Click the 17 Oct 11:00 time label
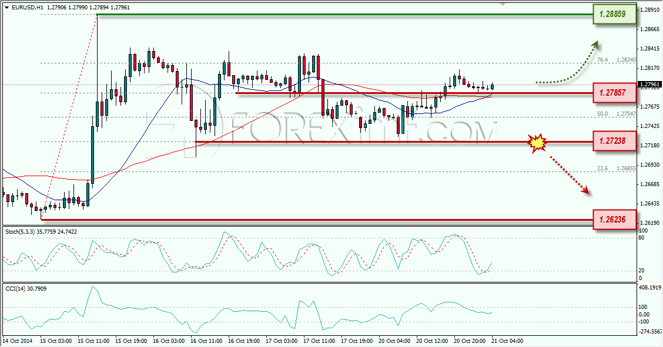Image resolution: width=663 pixels, height=347 pixels. pos(319,341)
